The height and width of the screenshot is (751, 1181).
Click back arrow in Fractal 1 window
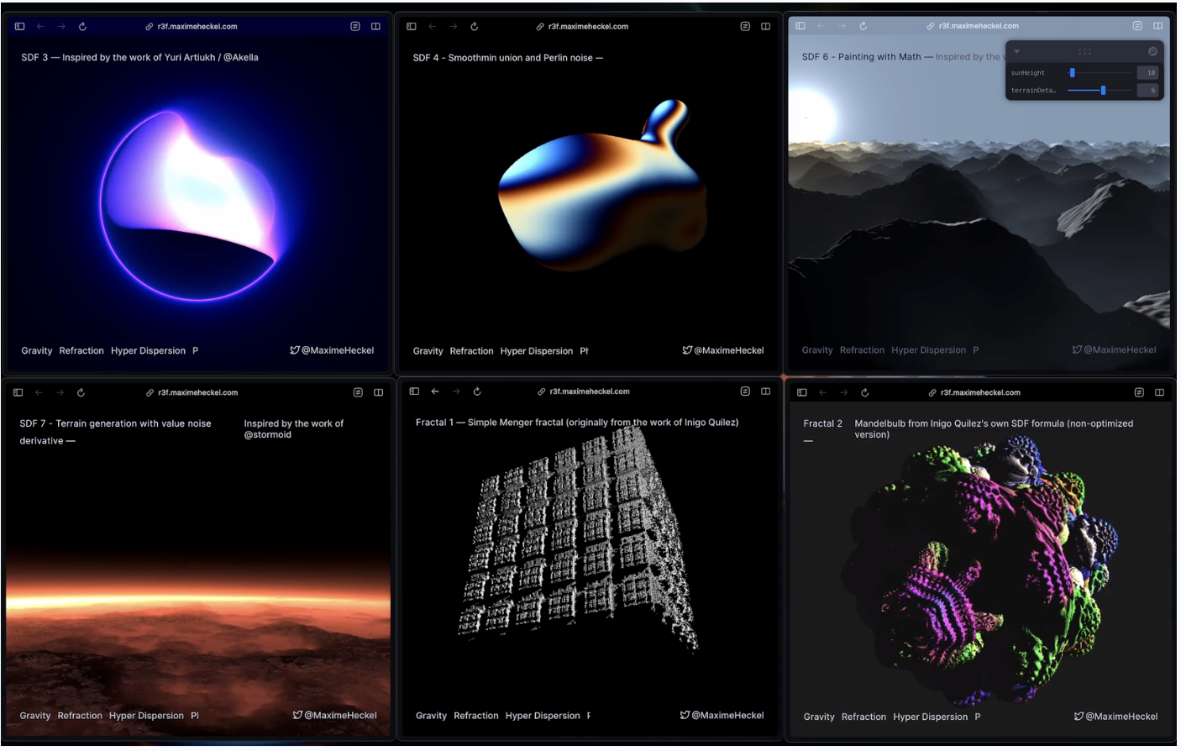click(x=435, y=391)
